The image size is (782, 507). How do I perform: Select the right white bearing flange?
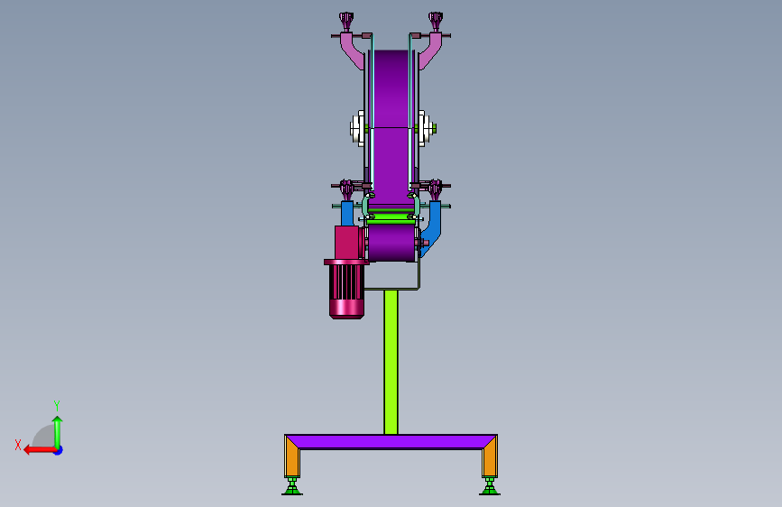[424, 129]
